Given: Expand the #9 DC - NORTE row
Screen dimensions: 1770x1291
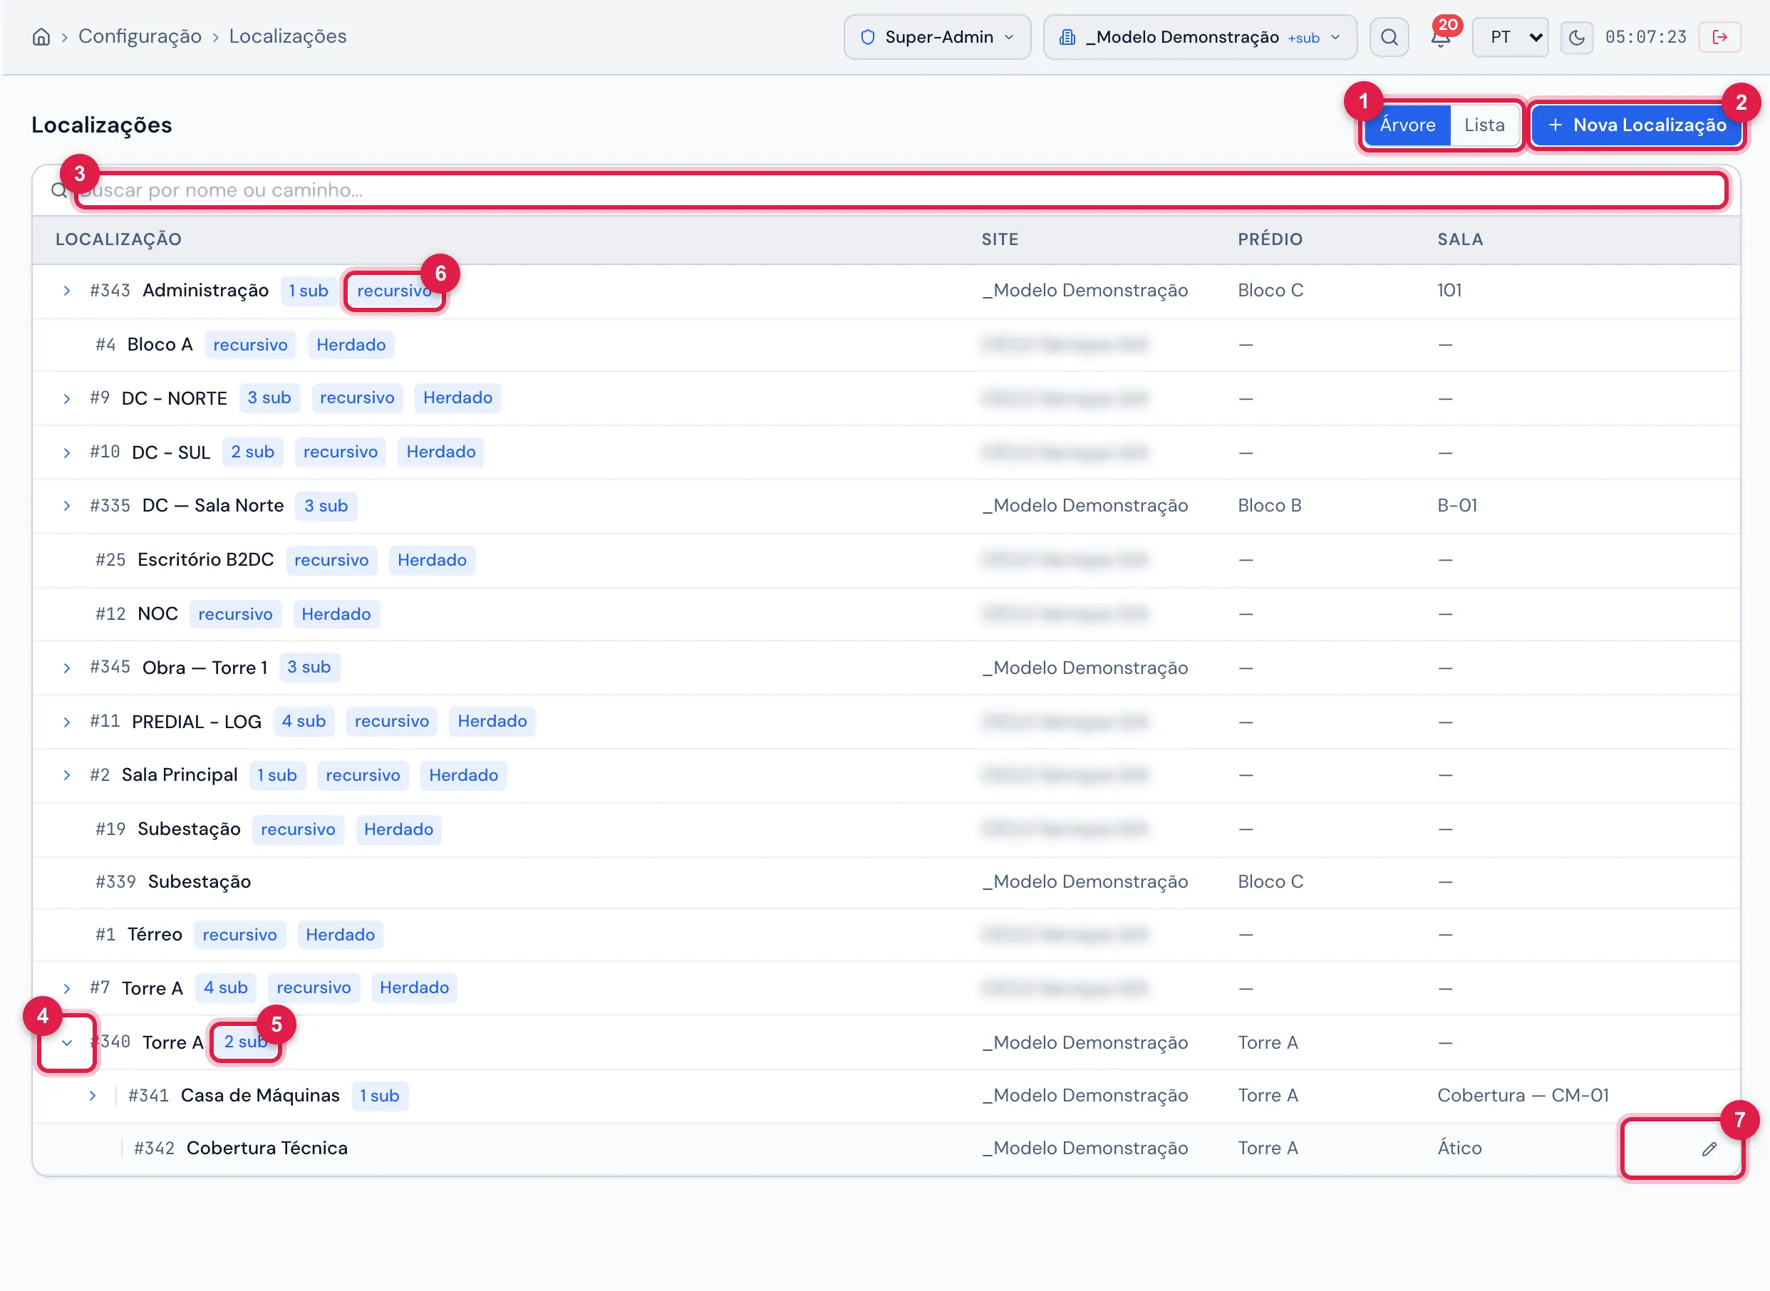Looking at the screenshot, I should click(67, 398).
